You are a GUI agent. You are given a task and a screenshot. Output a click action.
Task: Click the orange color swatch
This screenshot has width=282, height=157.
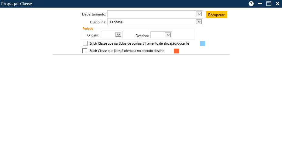[177, 51]
